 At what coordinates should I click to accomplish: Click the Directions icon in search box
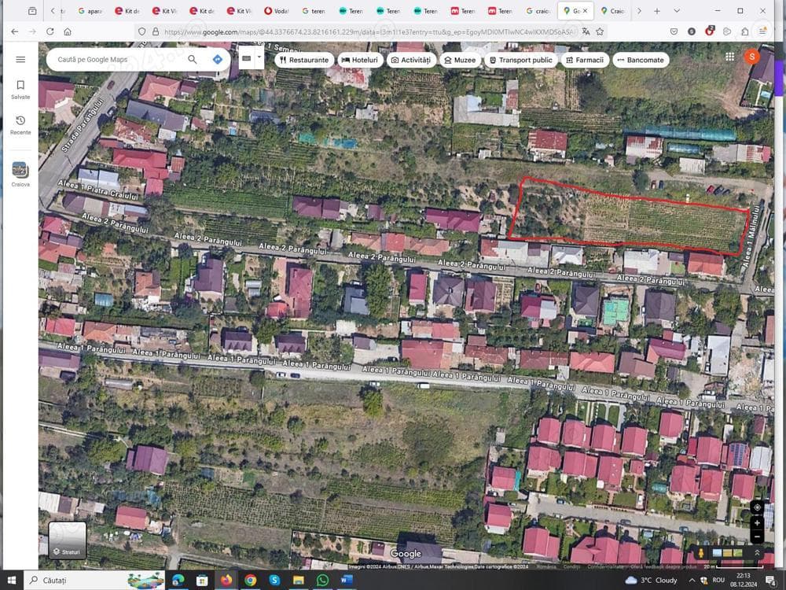pos(217,59)
